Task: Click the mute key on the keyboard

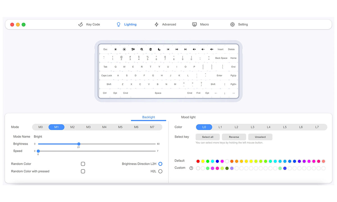Action: [194, 49]
